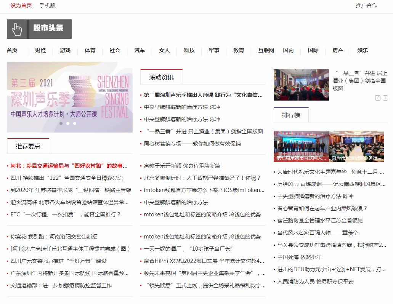Screen dimensions: 393x304
Task: Select the 推荐要点 tab header
Action: [28, 146]
